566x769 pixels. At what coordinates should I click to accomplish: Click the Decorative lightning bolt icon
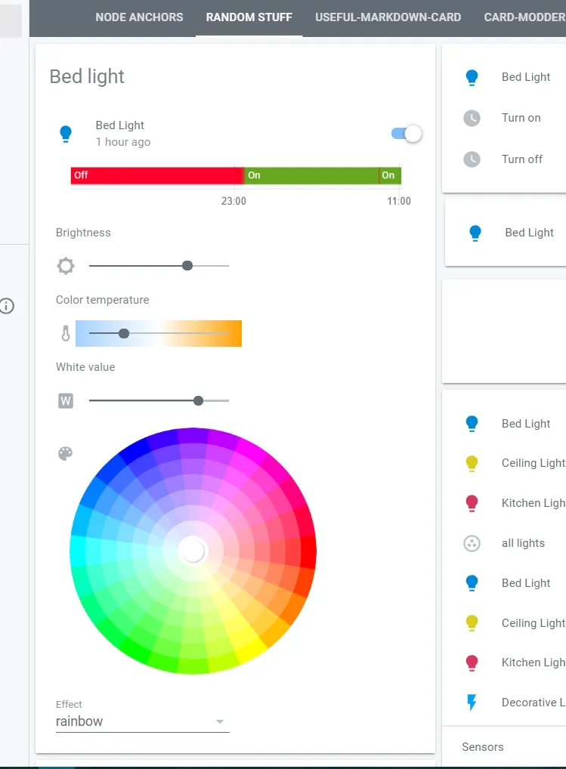point(472,703)
